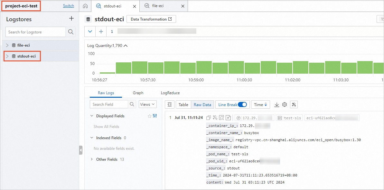Expand the file-eci Logstore tree node
The height and width of the screenshot is (190, 384).
7,45
